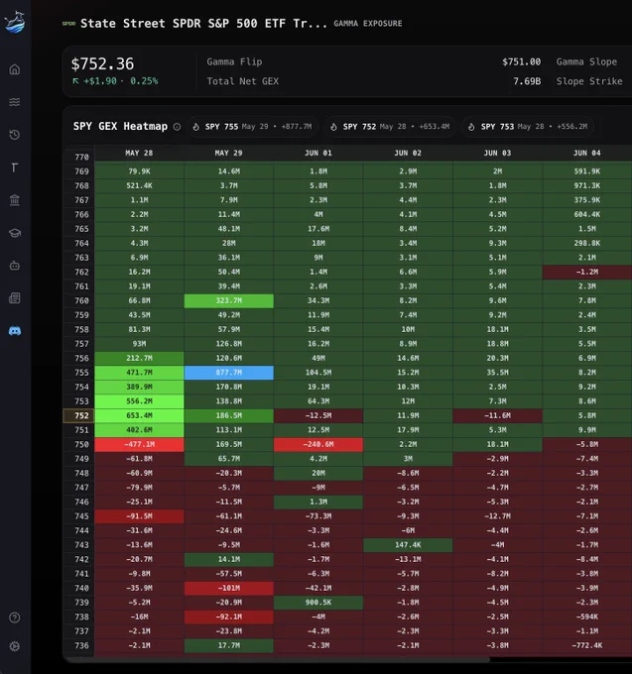Click the -101M cell at strike 740
The height and width of the screenshot is (674, 632).
(229, 588)
